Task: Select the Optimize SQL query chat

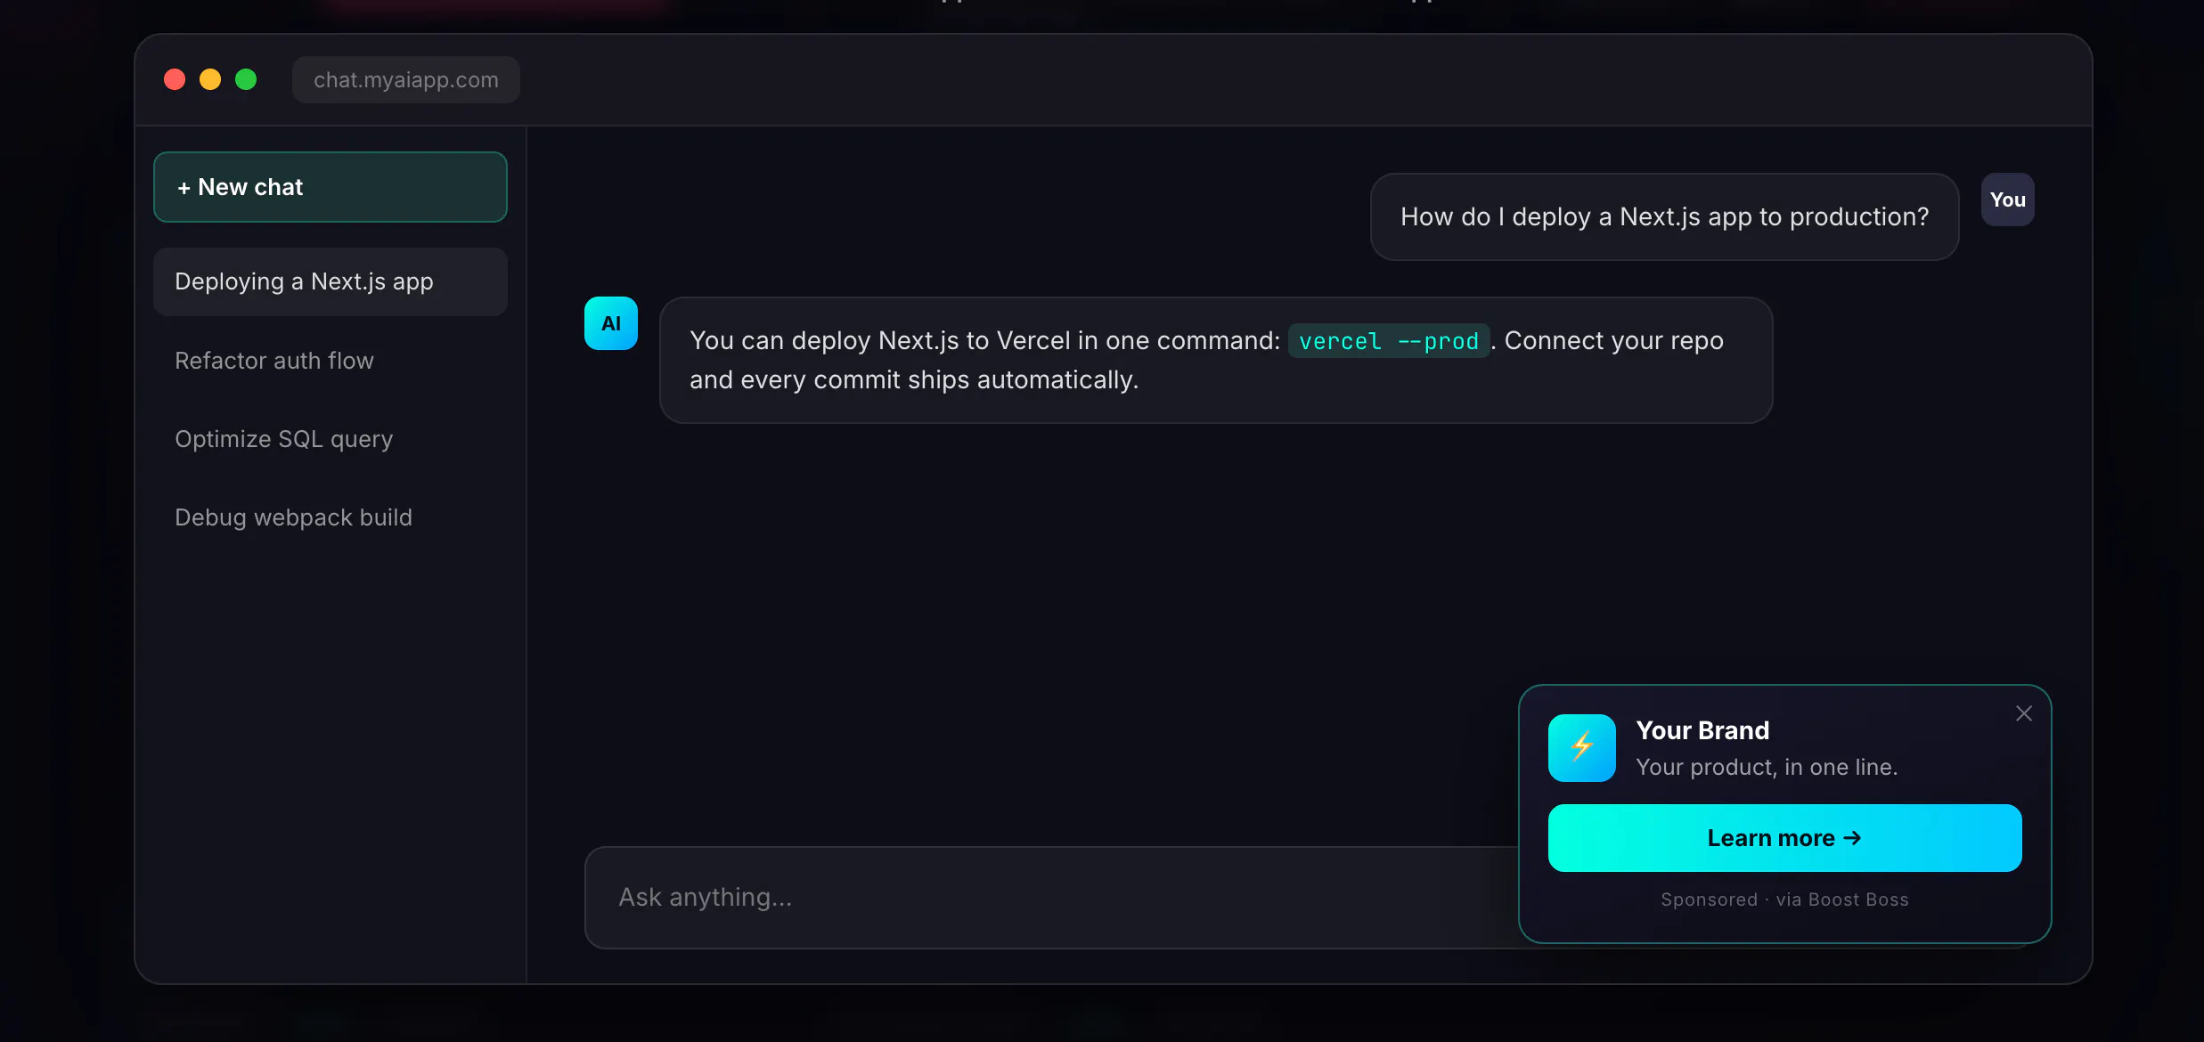Action: (x=331, y=439)
